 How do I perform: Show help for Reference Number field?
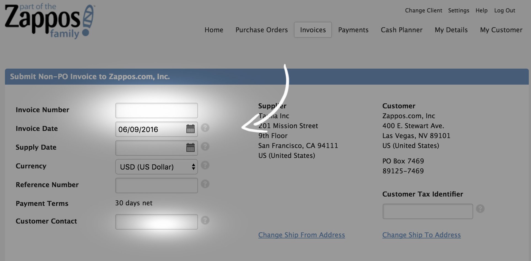tap(205, 184)
